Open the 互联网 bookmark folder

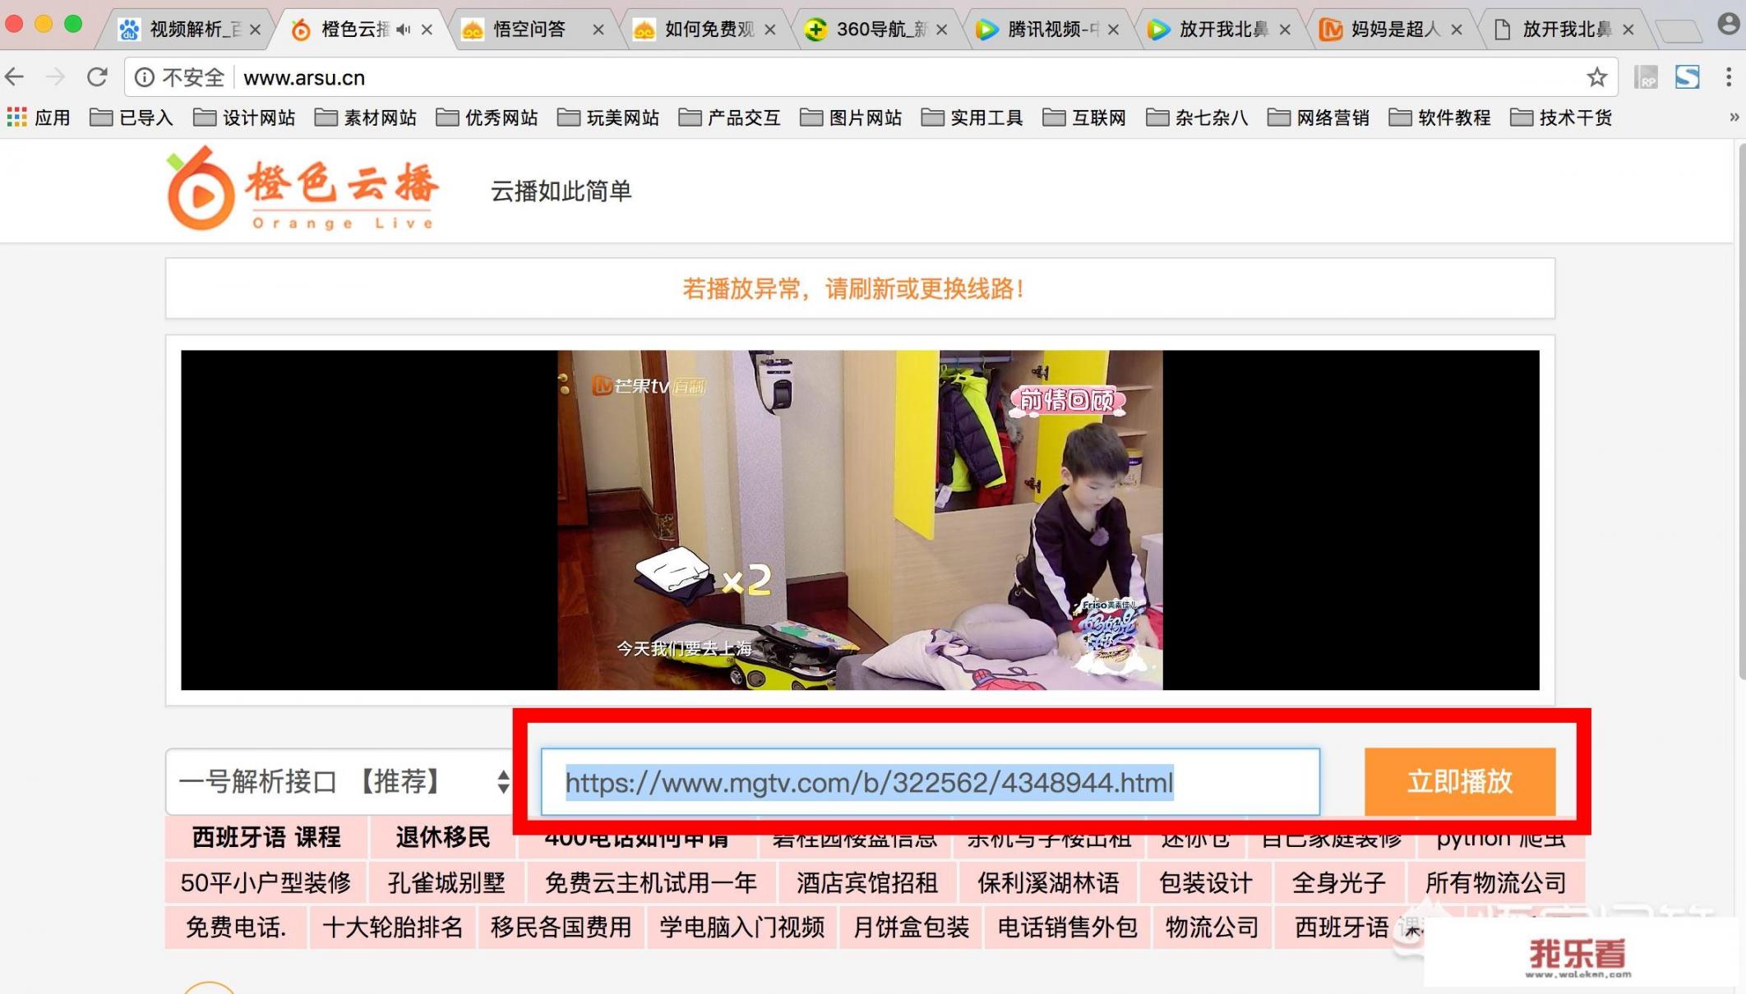pyautogui.click(x=1084, y=117)
